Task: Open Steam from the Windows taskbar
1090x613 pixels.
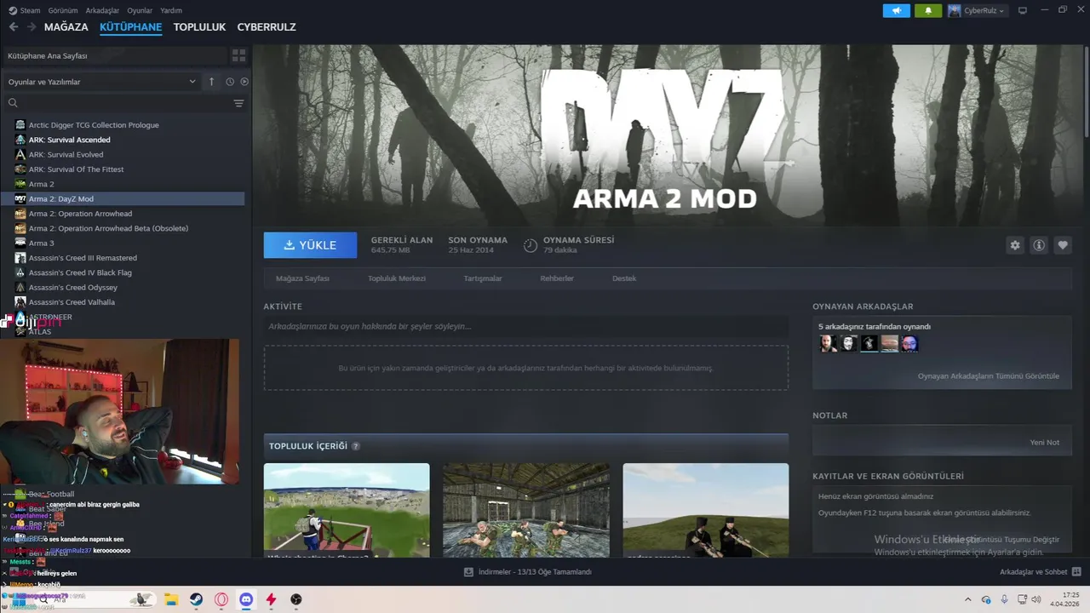Action: click(x=196, y=599)
